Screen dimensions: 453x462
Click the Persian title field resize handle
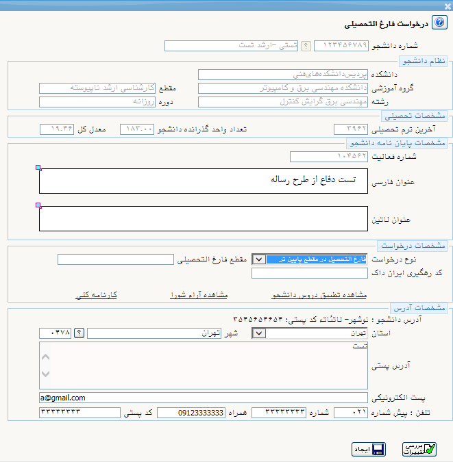pyautogui.click(x=38, y=168)
